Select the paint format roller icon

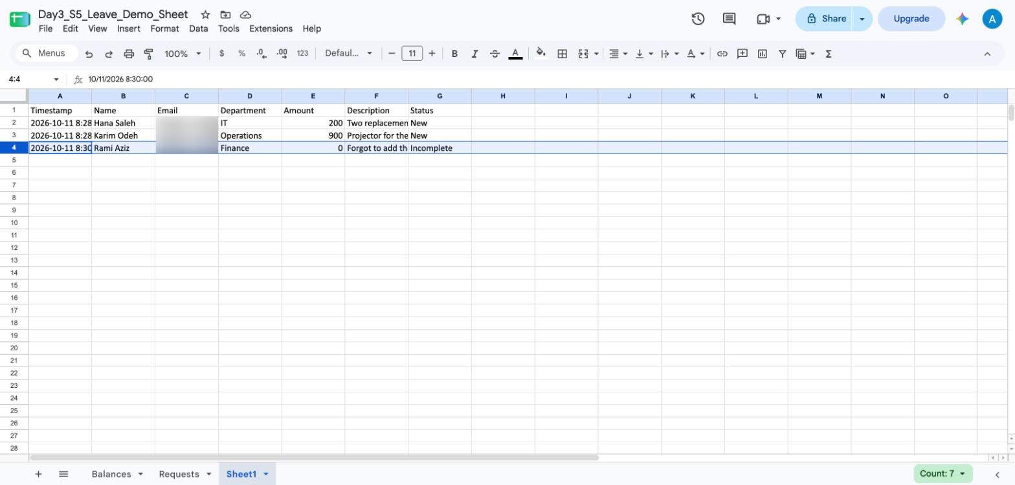click(x=148, y=54)
